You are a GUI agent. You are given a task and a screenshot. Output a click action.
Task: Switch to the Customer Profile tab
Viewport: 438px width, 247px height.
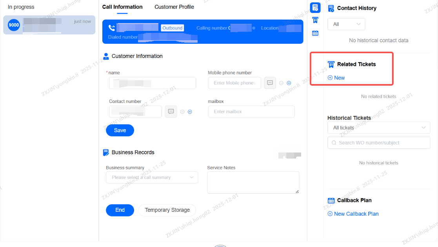(x=174, y=7)
